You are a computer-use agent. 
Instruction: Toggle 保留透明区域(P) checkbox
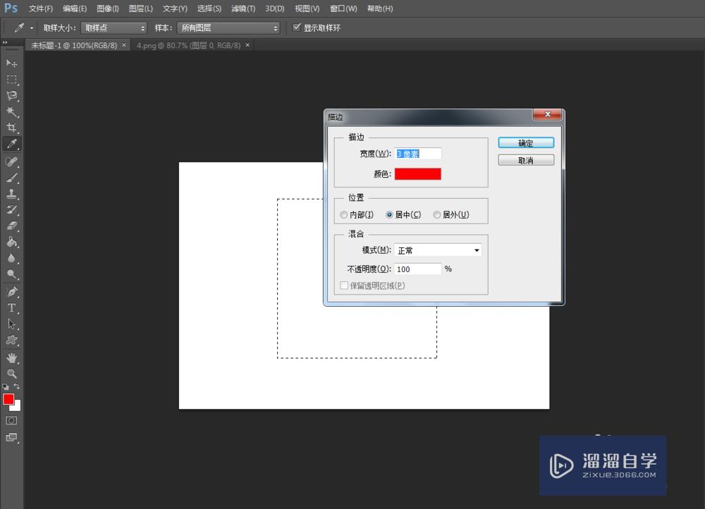tap(345, 286)
